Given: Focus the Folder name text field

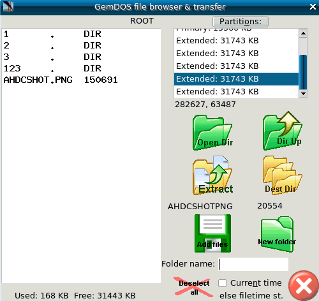Looking at the screenshot, I should (x=253, y=264).
